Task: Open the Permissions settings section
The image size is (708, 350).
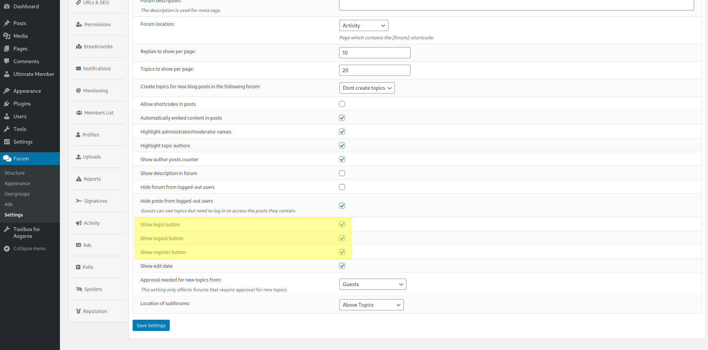Action: tap(97, 24)
